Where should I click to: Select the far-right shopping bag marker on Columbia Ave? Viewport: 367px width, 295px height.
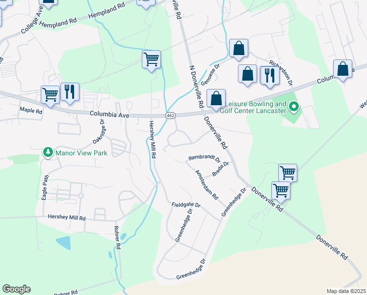(x=342, y=69)
